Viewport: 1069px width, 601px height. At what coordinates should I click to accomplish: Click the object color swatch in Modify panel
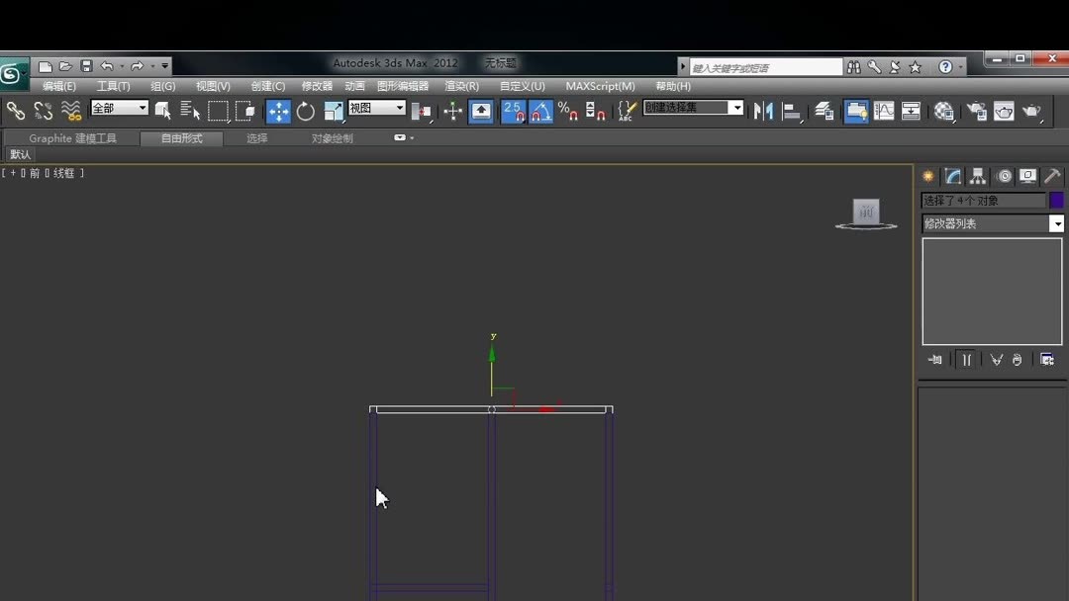click(x=1057, y=200)
